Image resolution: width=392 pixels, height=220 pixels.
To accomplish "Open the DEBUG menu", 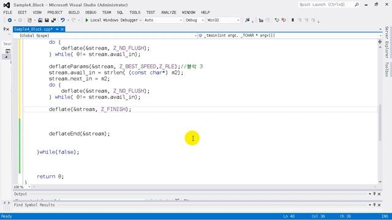I will (x=91, y=12).
